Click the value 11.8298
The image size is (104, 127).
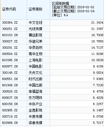(x=97, y=54)
